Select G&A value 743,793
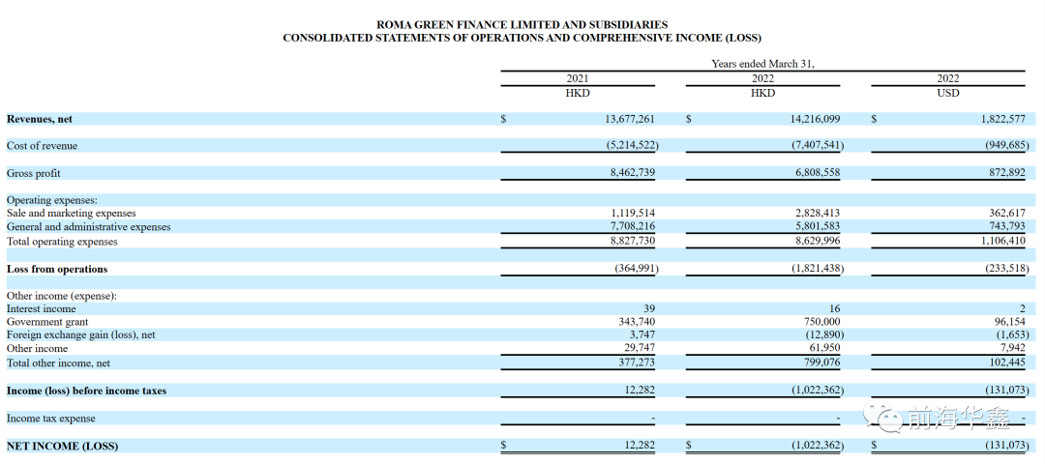Screen dimensions: 1045x464 [1008, 227]
